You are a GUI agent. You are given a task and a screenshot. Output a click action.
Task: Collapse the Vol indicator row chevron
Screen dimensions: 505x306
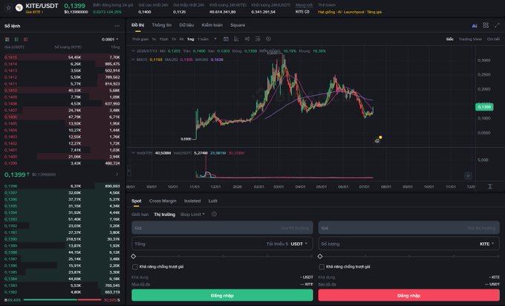pyautogui.click(x=134, y=153)
